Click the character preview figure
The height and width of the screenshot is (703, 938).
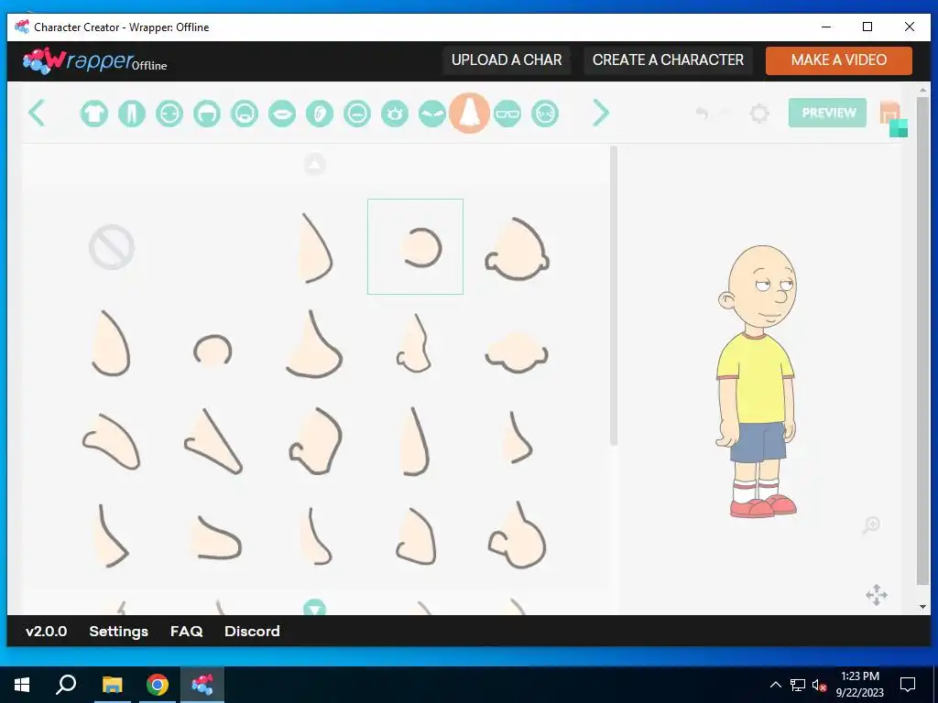pos(757,381)
